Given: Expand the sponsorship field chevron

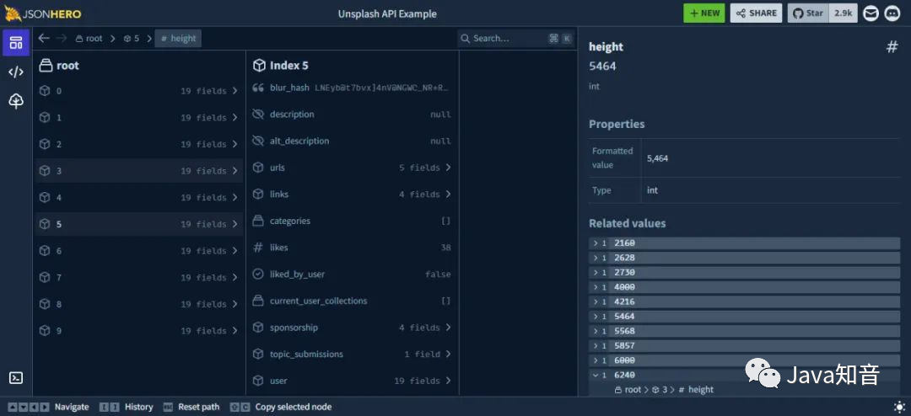Looking at the screenshot, I should [448, 328].
